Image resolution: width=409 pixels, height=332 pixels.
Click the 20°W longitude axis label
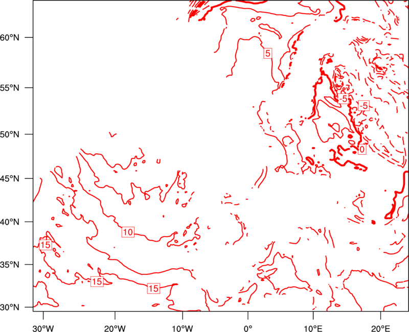point(115,328)
